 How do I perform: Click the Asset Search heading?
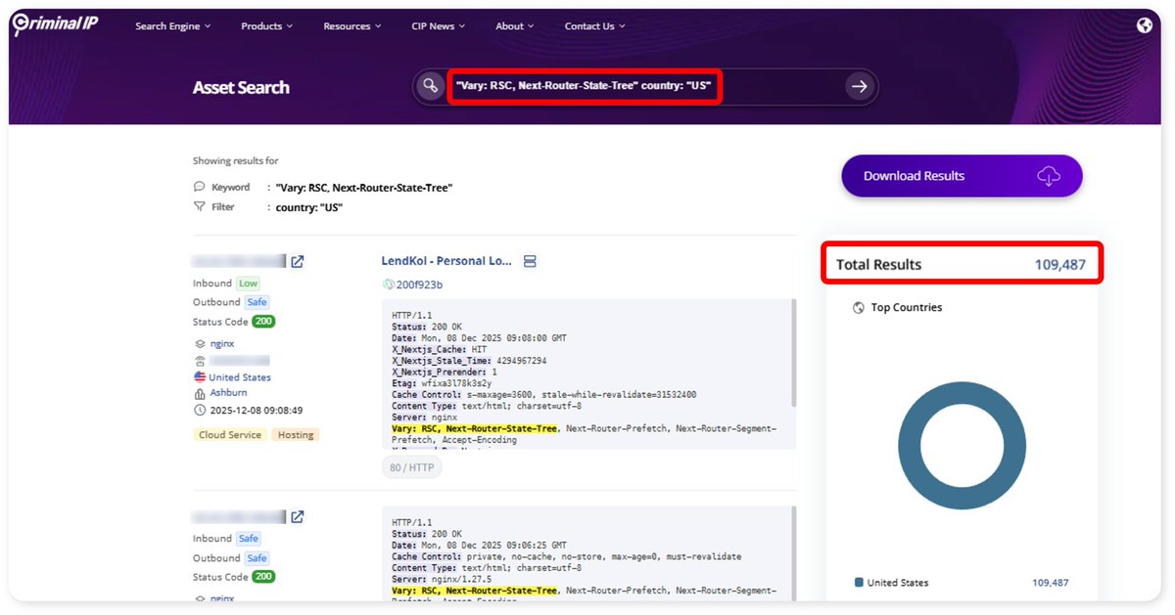241,87
